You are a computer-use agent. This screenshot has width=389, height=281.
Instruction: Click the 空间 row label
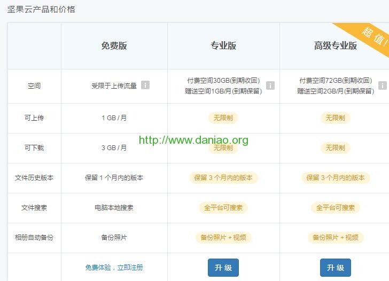pos(34,86)
